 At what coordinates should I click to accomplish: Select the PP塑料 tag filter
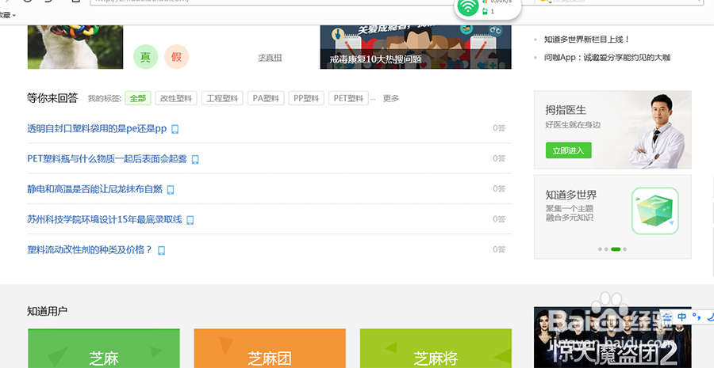pyautogui.click(x=306, y=98)
